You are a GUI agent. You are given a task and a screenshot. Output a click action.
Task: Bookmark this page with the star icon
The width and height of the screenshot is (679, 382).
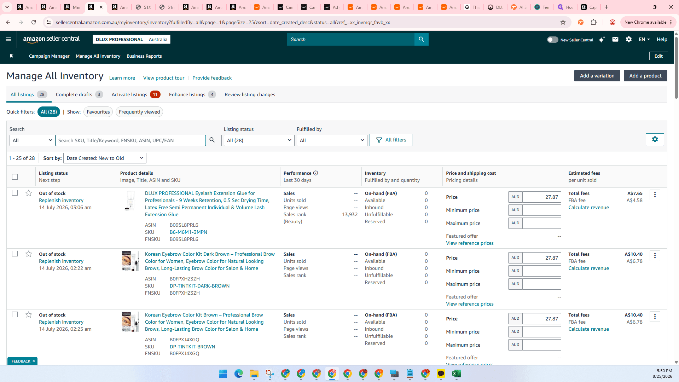(x=563, y=22)
